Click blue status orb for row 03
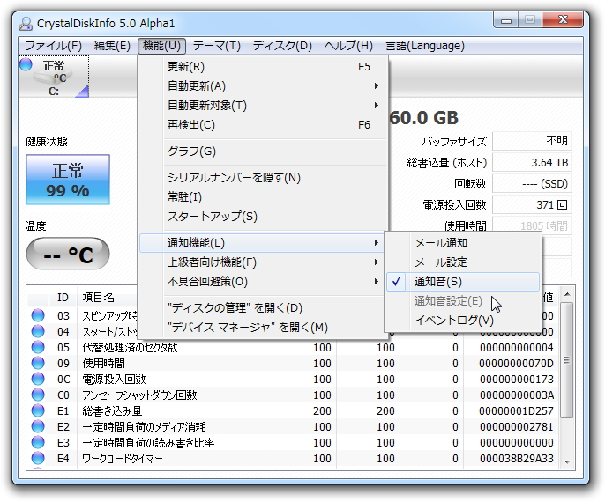605x502 pixels. pos(38,315)
